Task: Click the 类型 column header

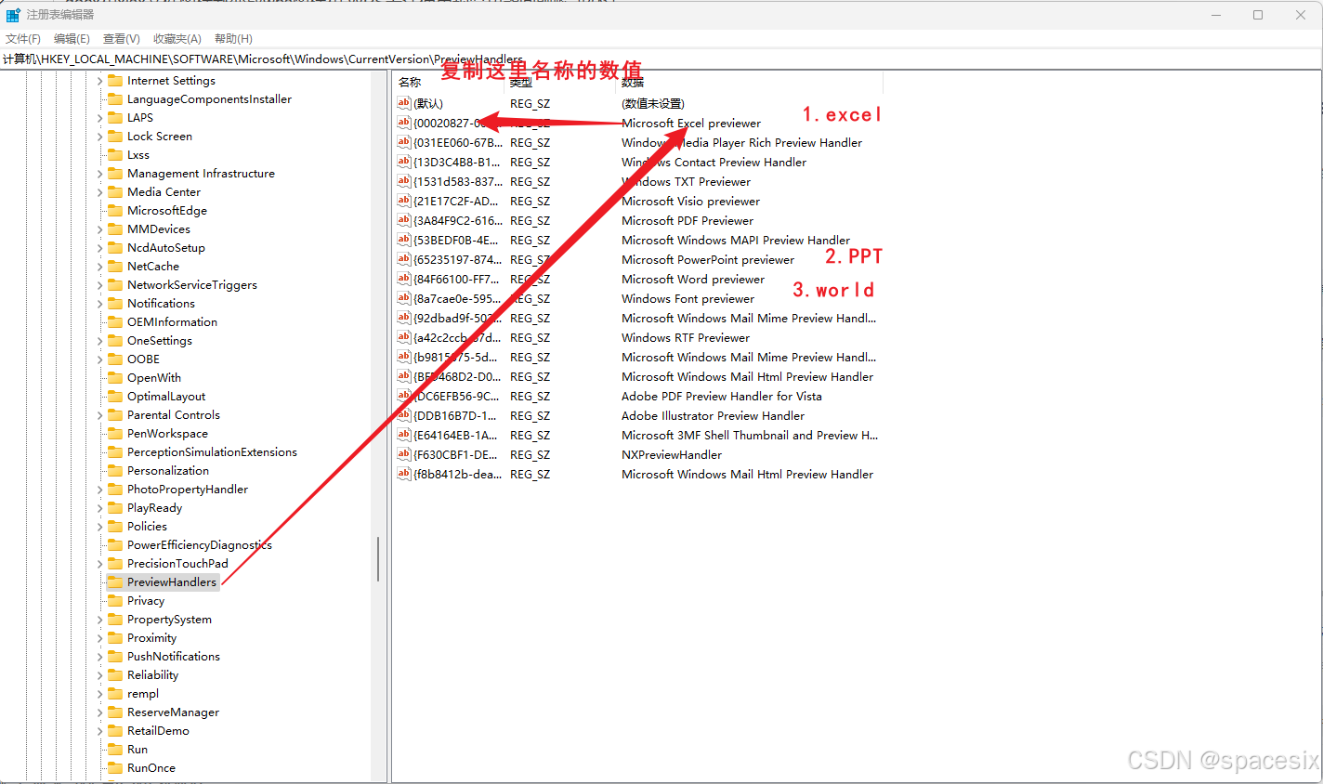Action: point(561,82)
